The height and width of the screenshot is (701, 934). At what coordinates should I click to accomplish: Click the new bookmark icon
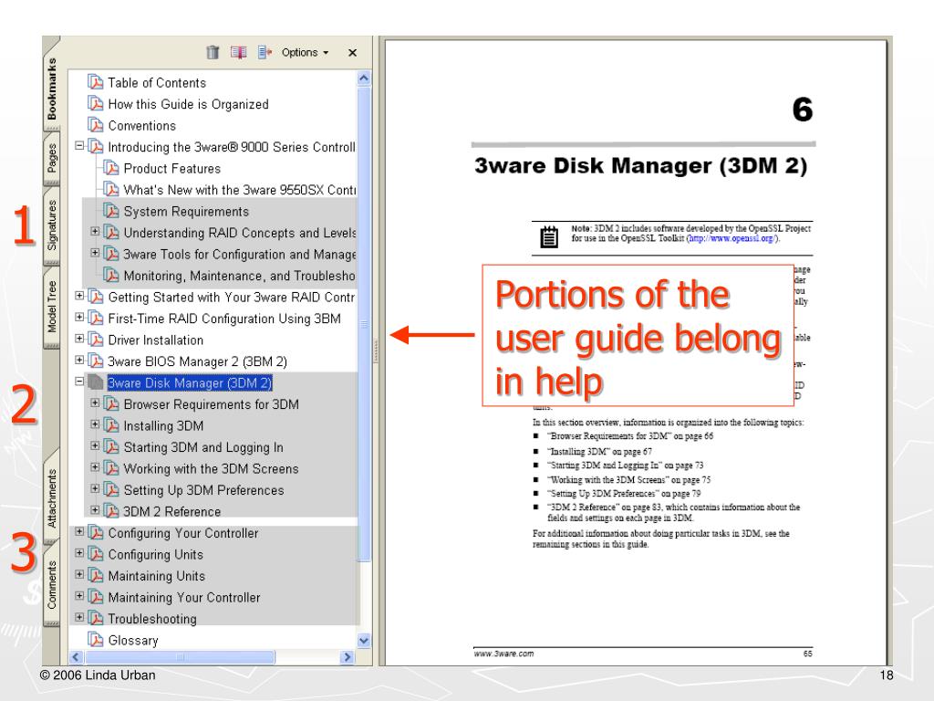pyautogui.click(x=239, y=52)
